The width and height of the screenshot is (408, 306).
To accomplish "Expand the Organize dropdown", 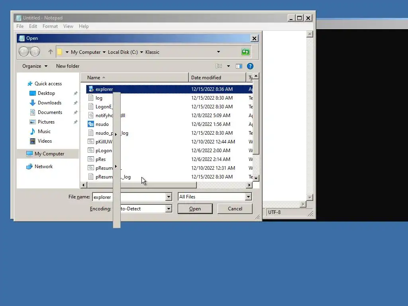I will coord(35,66).
